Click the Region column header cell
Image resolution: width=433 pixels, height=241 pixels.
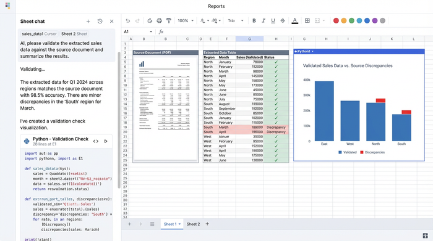[210, 57]
